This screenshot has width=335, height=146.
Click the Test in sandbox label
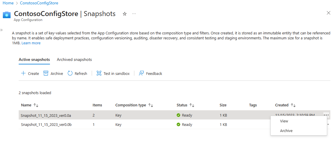[x=117, y=73]
